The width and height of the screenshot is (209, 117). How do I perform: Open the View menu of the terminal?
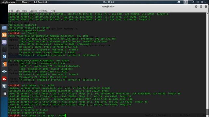[24, 11]
